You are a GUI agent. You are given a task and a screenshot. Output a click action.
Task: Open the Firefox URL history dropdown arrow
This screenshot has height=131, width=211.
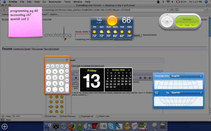tap(168, 10)
